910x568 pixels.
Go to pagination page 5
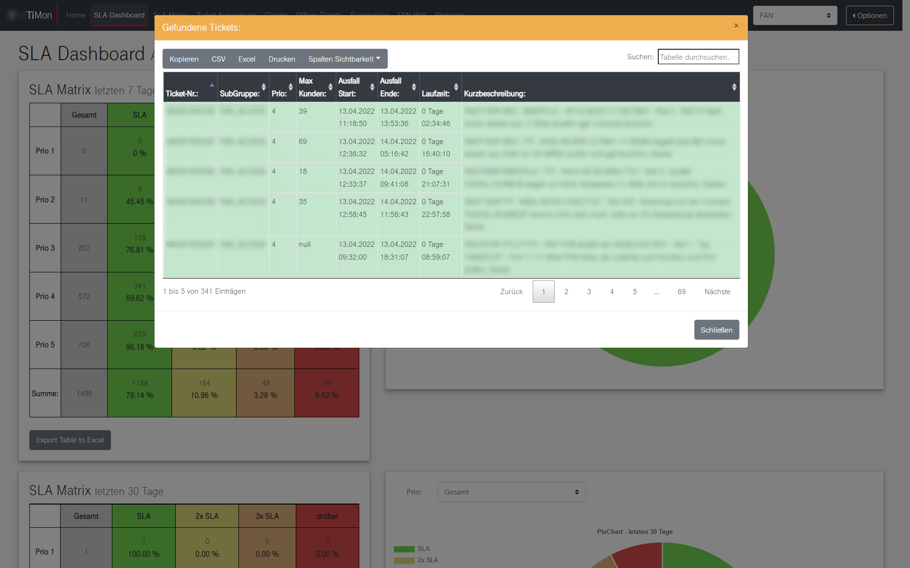point(635,292)
